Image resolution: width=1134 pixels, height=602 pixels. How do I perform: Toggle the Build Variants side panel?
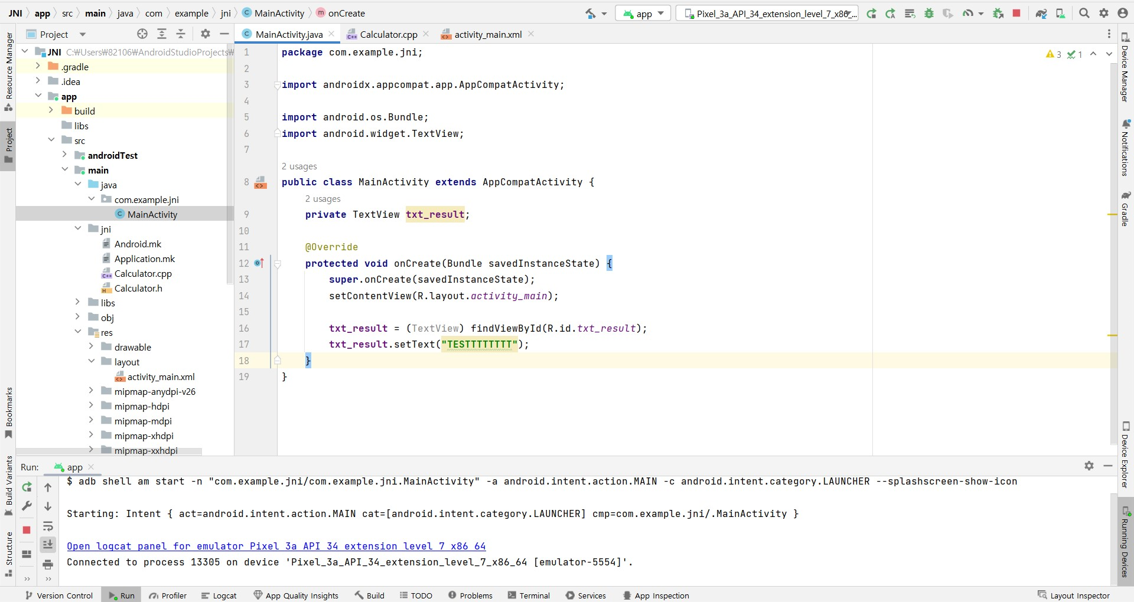coord(8,486)
